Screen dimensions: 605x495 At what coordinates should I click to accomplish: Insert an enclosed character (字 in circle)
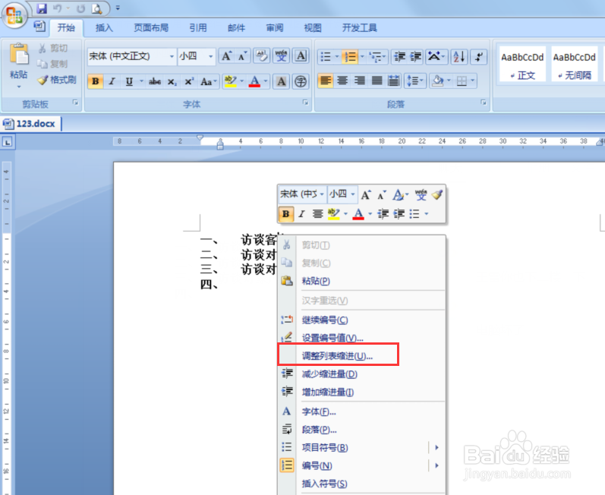pyautogui.click(x=301, y=81)
